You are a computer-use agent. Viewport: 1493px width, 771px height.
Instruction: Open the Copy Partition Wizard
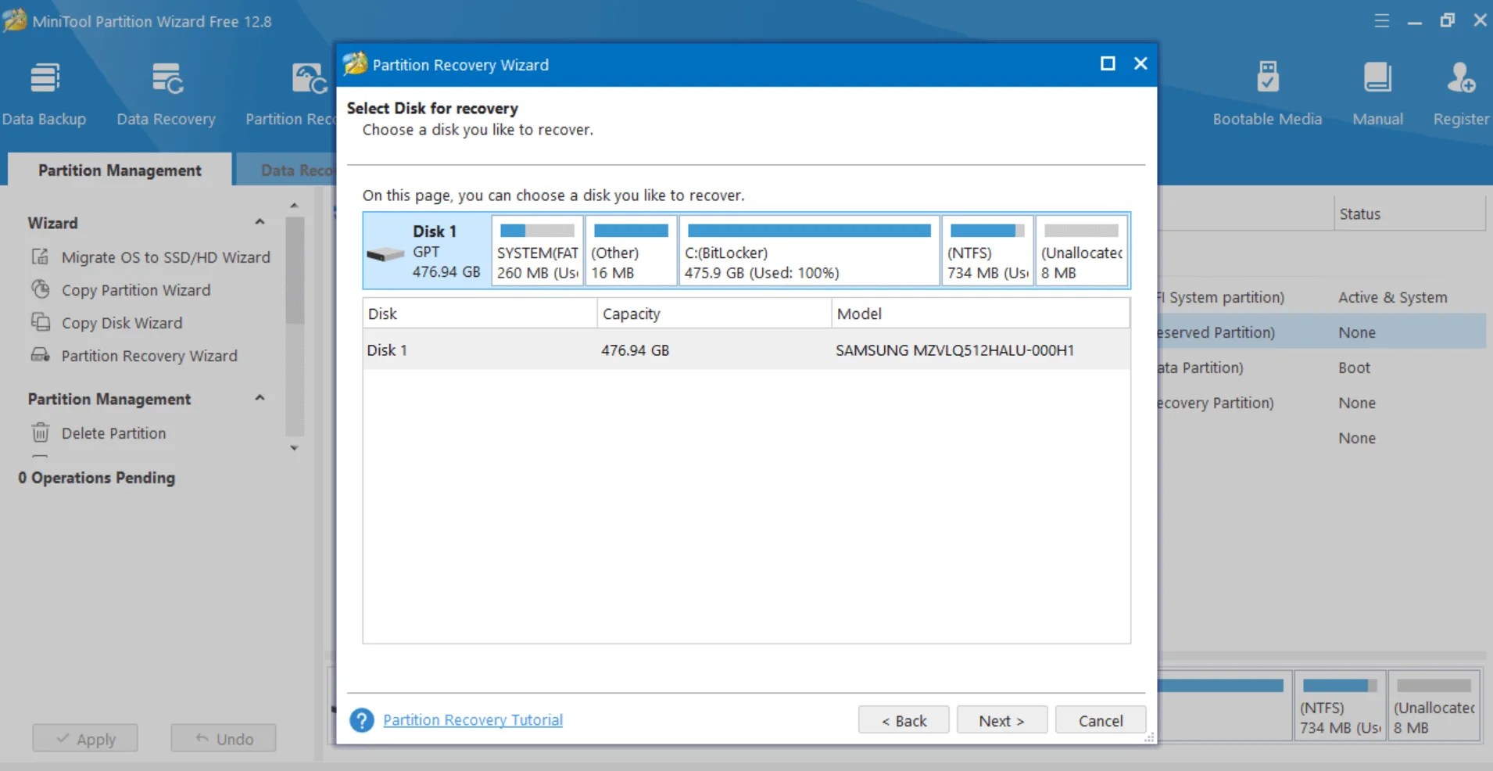136,290
